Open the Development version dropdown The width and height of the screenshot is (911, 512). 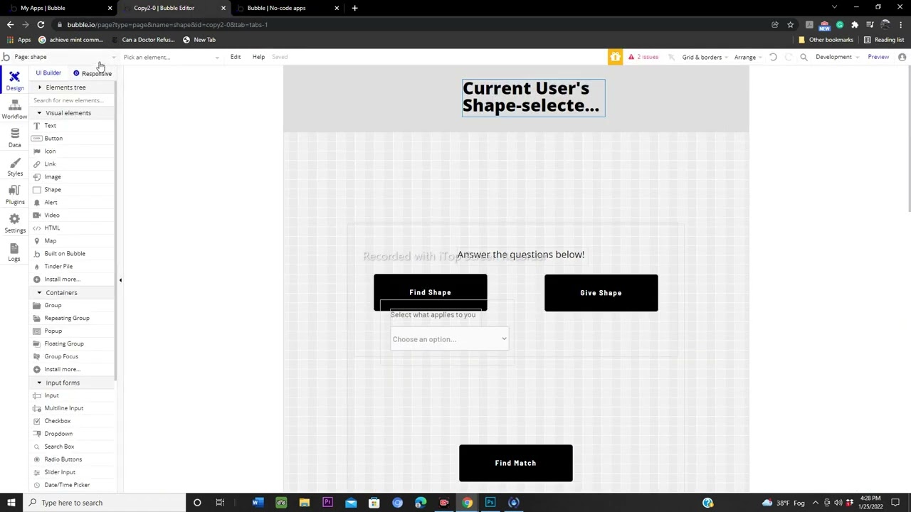click(x=837, y=57)
